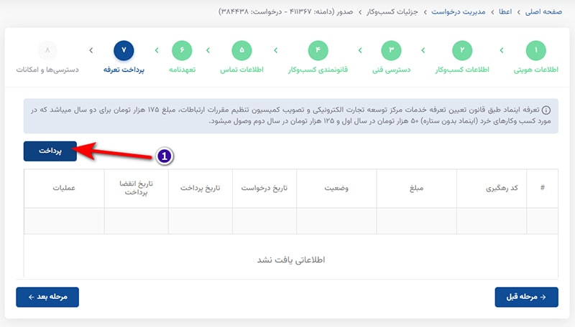Open صفحه اصلی breadcrumb link

(x=543, y=11)
